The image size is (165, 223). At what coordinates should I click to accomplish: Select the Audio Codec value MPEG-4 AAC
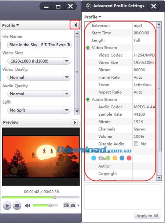[x=145, y=107]
